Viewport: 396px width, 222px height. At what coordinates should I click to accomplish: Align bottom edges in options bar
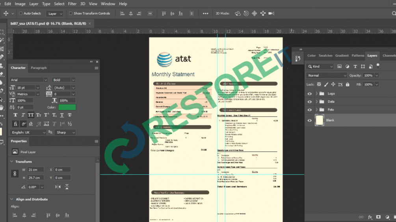click(181, 13)
